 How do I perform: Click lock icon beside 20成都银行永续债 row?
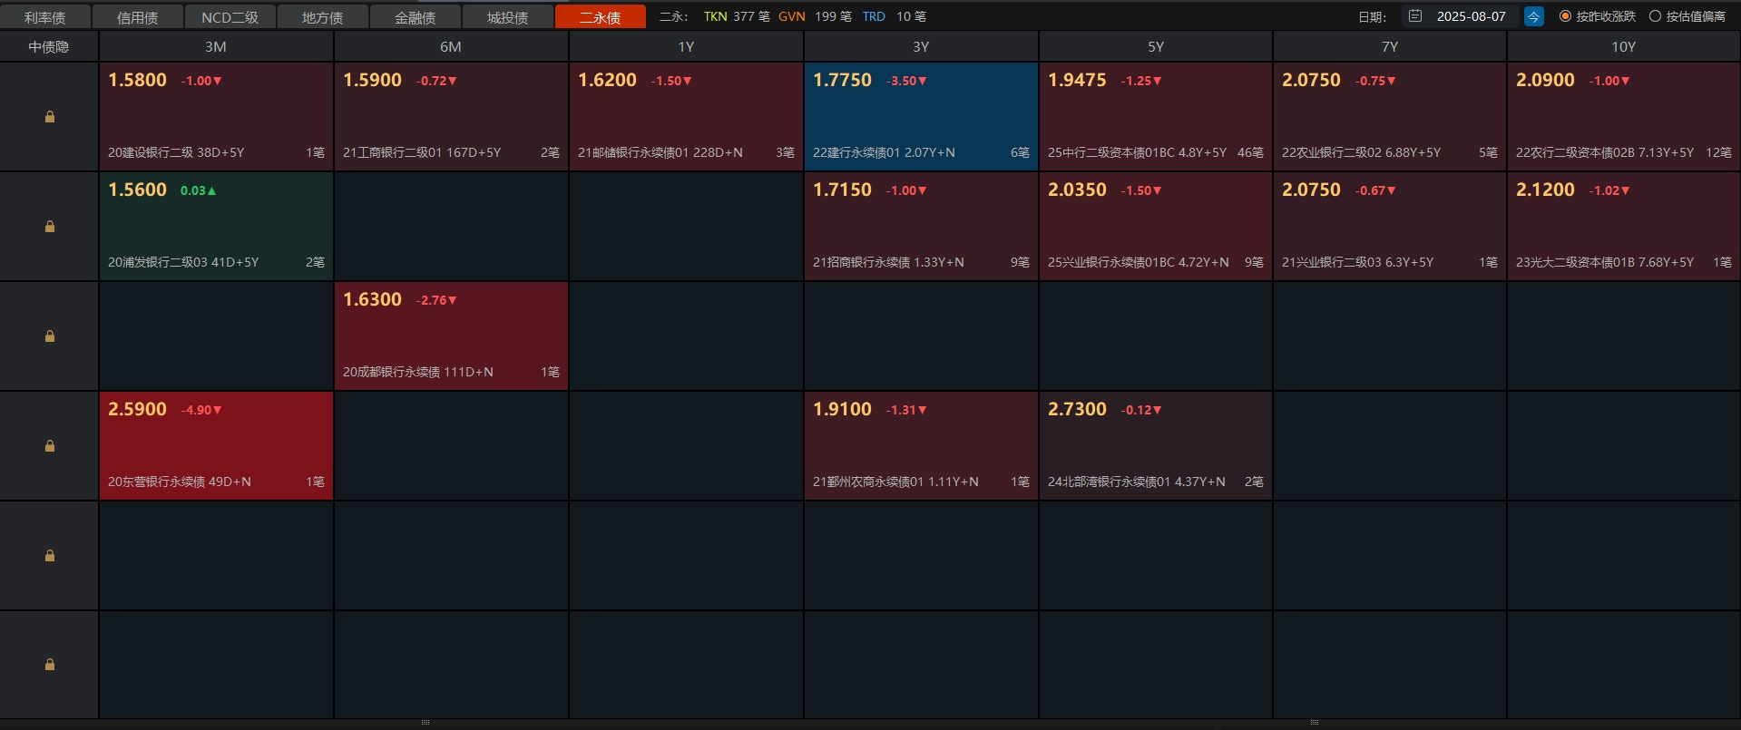50,336
